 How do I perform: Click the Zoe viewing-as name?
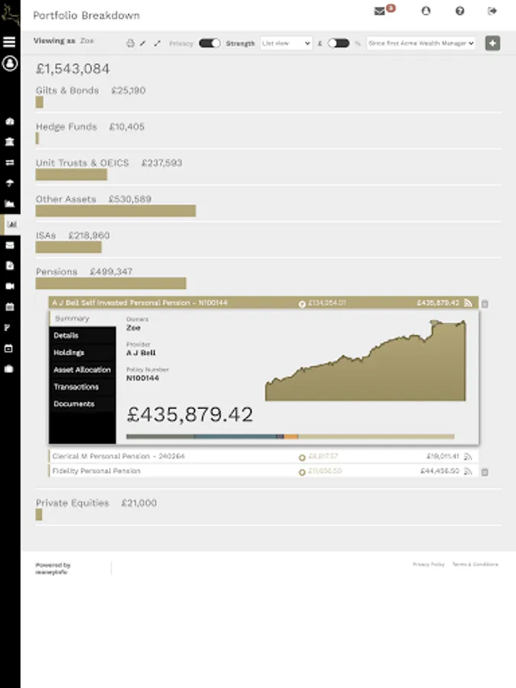(87, 41)
